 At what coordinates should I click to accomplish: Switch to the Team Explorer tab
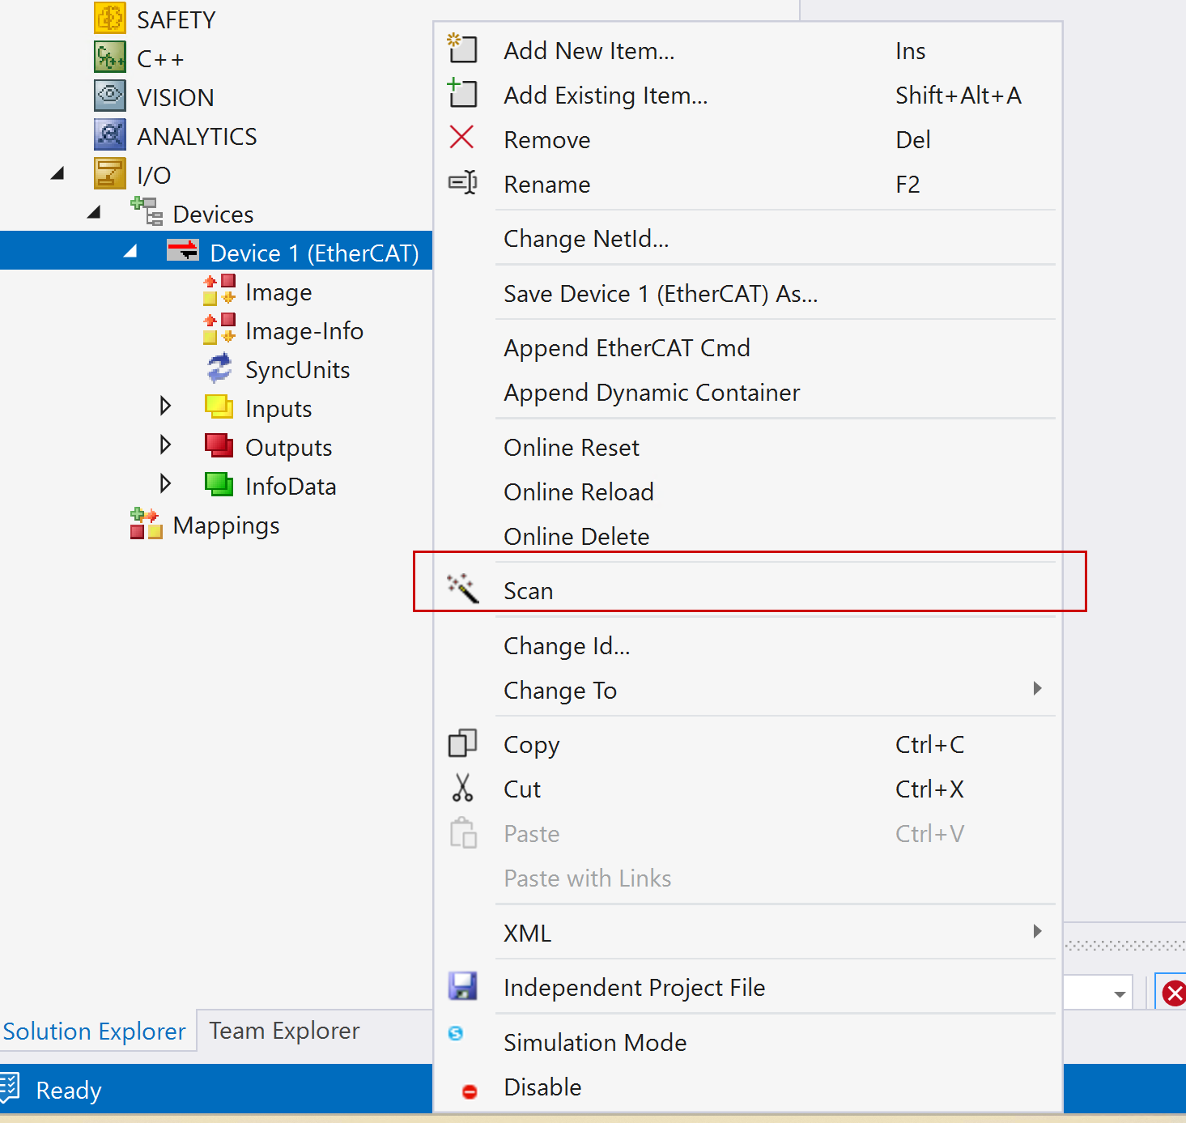(284, 1031)
